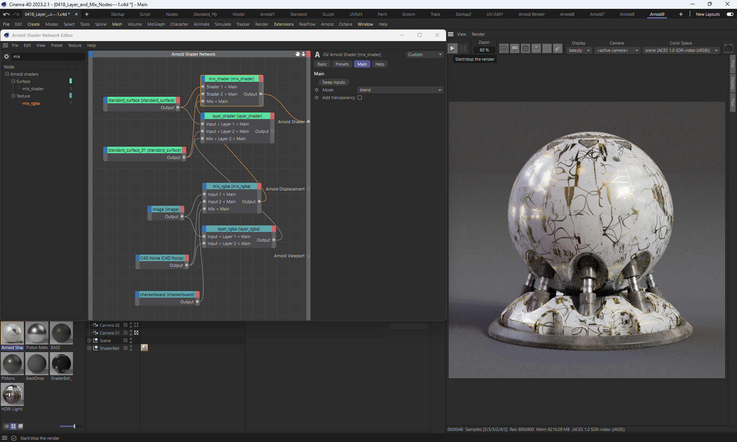This screenshot has height=442, width=737.
Task: Switch to the Presets tab
Action: pyautogui.click(x=342, y=64)
